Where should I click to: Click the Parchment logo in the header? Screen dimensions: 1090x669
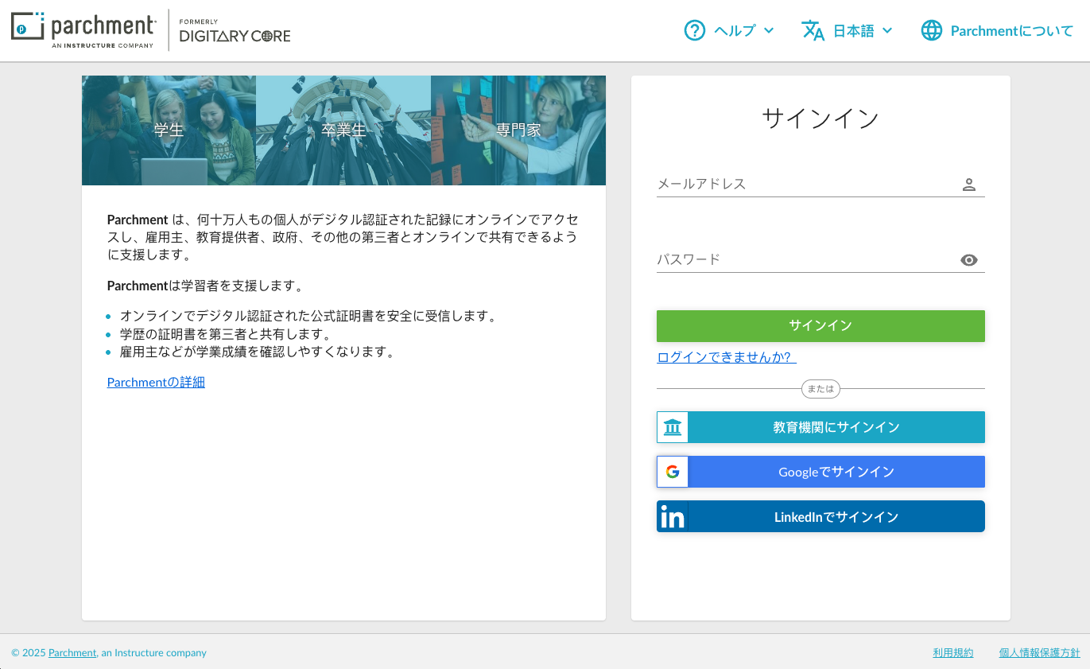[x=83, y=30]
